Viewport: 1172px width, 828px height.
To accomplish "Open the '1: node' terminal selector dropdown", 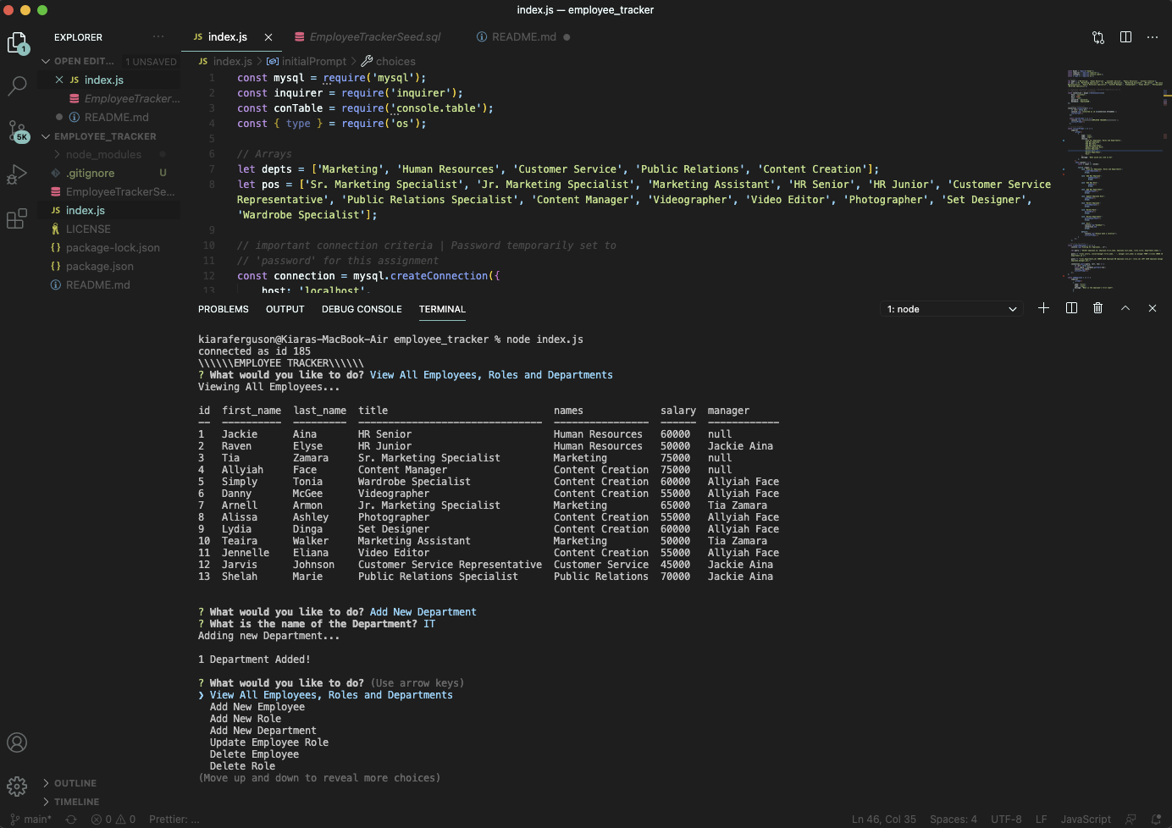I will coord(952,309).
